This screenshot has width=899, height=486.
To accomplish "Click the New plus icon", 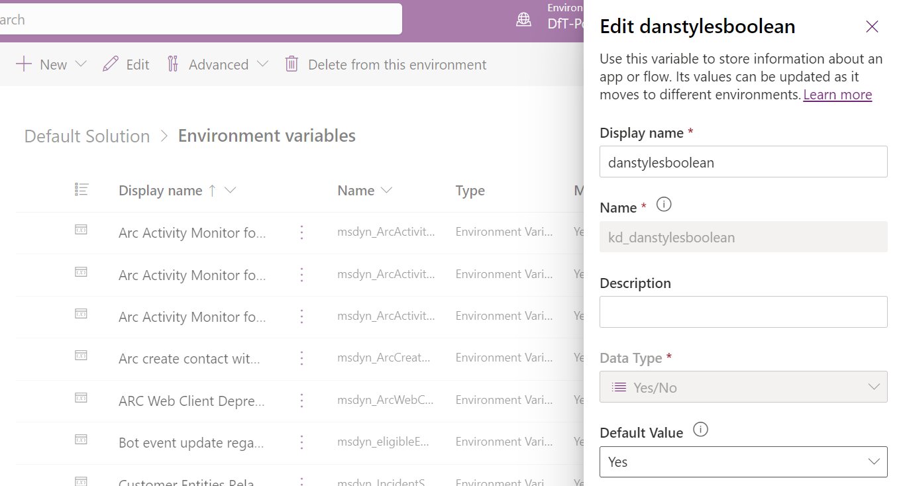I will (x=23, y=64).
